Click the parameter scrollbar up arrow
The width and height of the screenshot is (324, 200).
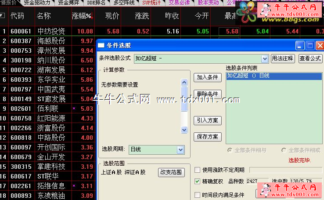click(x=184, y=83)
